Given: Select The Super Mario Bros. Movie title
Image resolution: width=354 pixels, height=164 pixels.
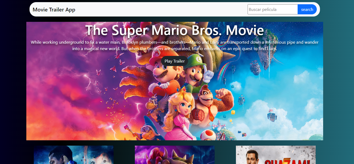Looking at the screenshot, I should [x=174, y=30].
